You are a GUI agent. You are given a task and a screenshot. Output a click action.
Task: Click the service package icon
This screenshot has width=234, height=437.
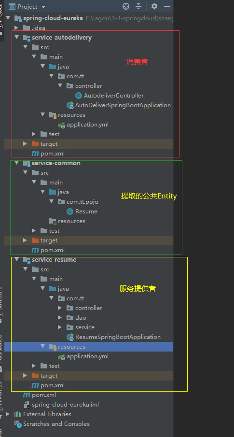click(70, 327)
